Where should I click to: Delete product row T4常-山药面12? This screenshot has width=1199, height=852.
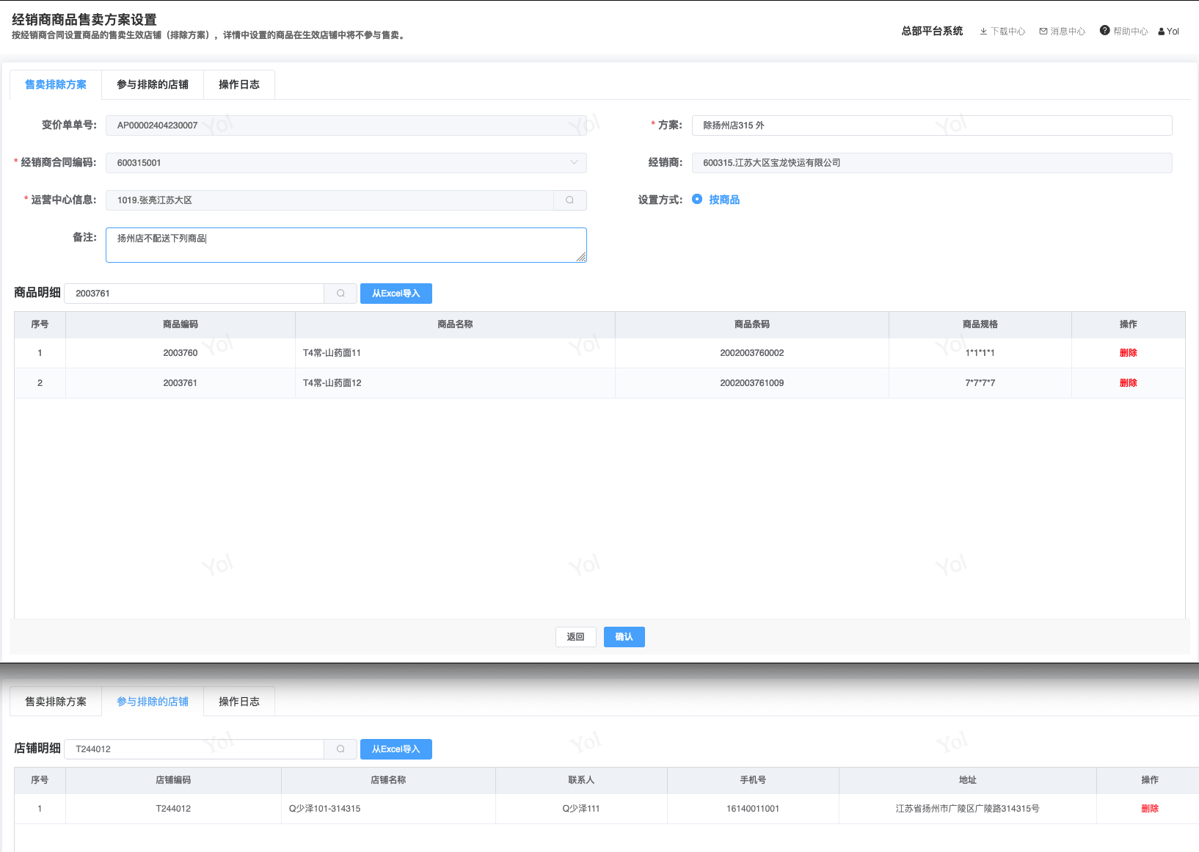(1128, 383)
